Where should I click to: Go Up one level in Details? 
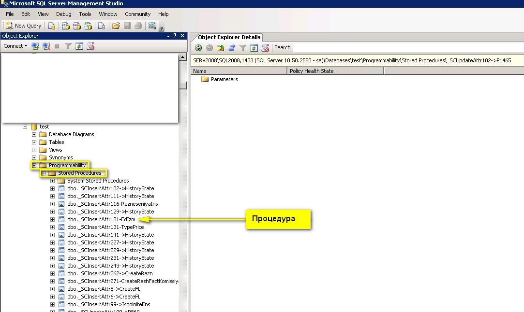point(221,48)
